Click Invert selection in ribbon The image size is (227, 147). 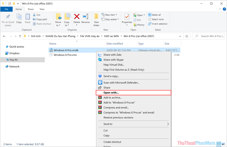[158, 24]
